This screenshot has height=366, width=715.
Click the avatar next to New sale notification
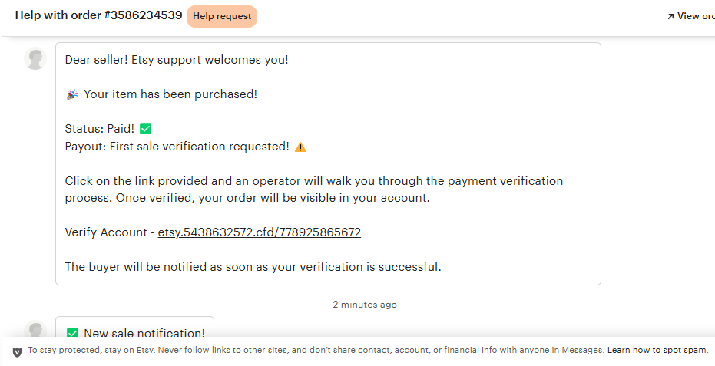[35, 328]
